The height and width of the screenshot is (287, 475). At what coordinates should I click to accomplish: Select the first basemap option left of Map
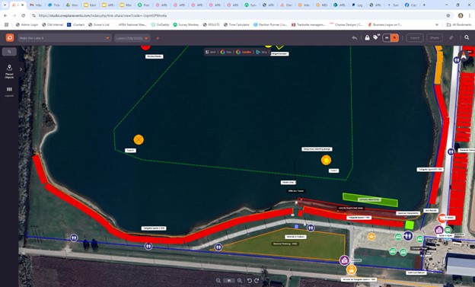pyautogui.click(x=211, y=52)
